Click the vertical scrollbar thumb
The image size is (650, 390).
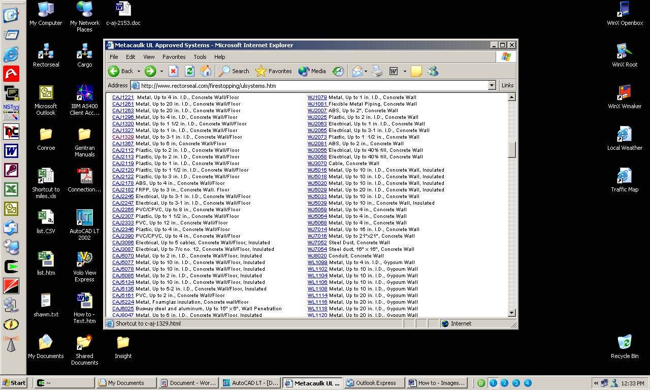(x=511, y=150)
